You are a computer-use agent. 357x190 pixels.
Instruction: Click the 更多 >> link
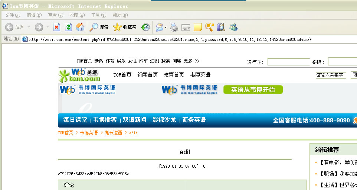click(191, 61)
